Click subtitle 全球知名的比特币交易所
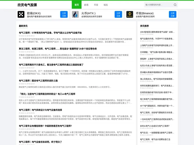This screenshot has width=194, height=145. 92,17
